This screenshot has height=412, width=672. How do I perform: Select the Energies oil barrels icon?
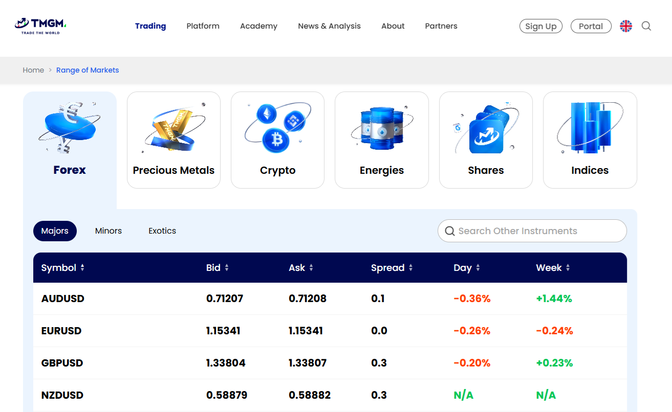(382, 128)
